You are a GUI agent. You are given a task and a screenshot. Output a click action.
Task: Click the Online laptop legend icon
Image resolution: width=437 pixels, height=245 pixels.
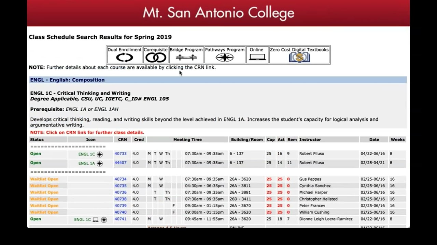[x=257, y=58]
